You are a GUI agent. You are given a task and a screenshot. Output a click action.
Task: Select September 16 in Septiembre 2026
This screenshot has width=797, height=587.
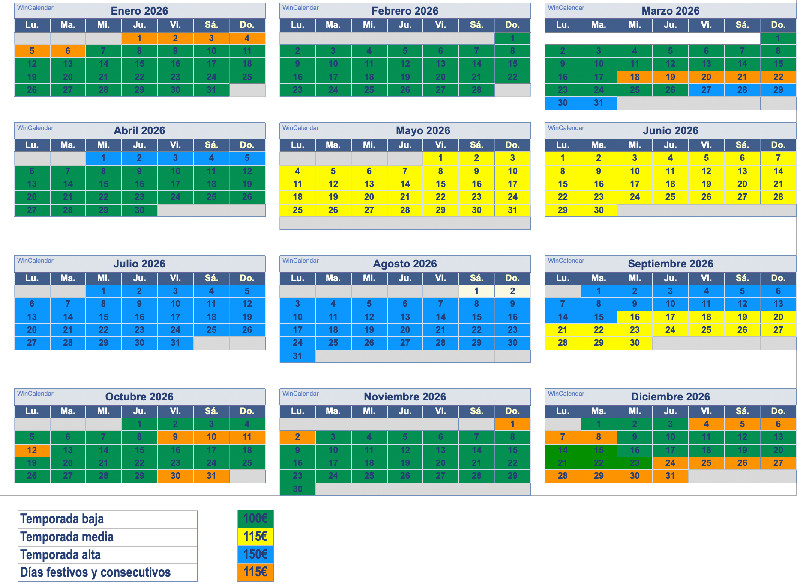tap(635, 317)
